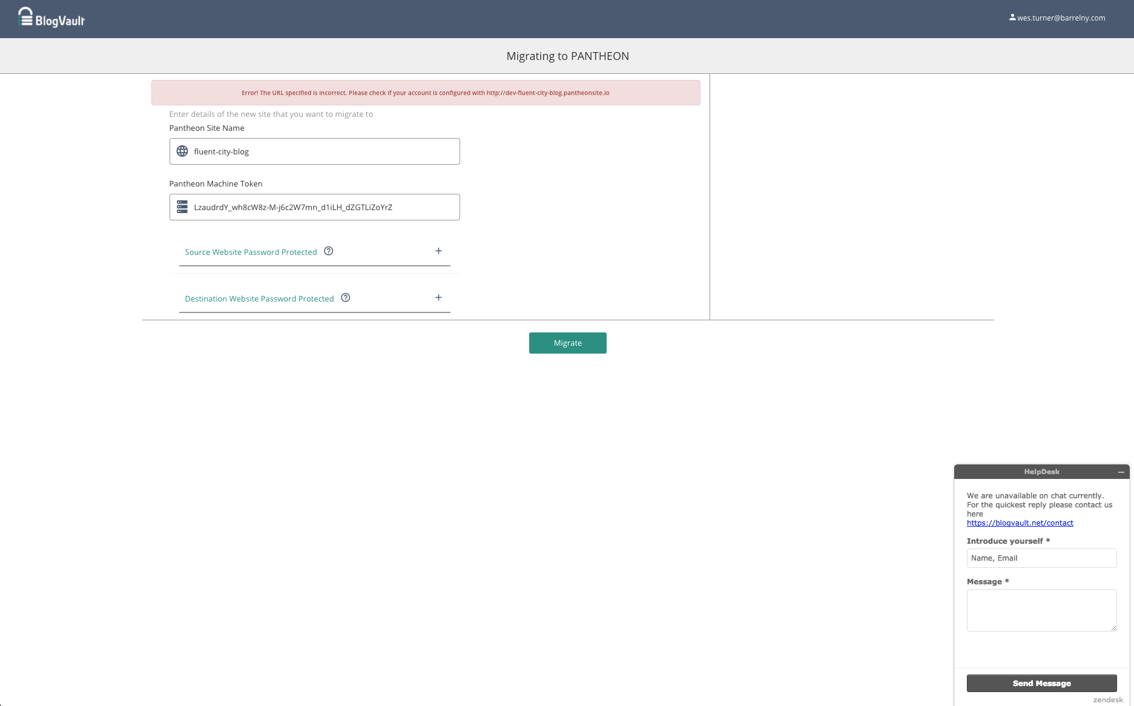
Task: Click Source Website Password Protected label
Action: [x=251, y=252]
